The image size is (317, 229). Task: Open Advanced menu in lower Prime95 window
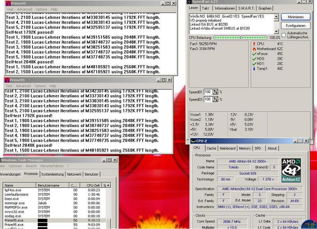[x=23, y=86]
